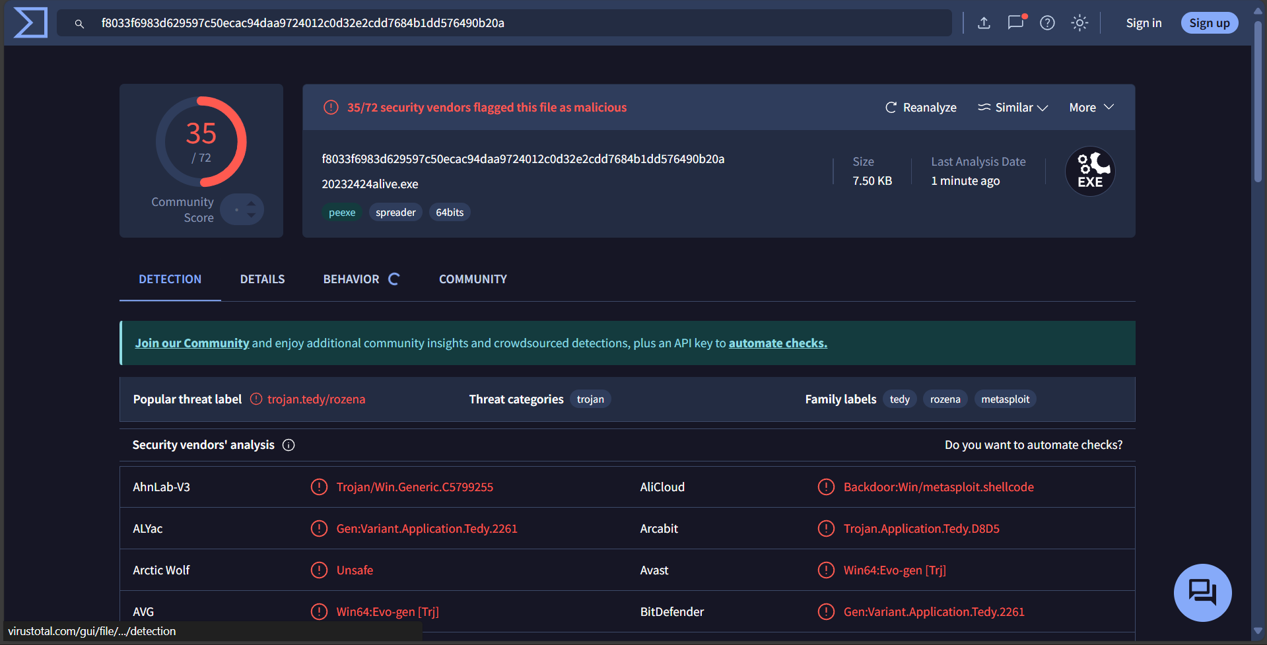
Task: Click the scrollbar down arrow
Action: tap(1258, 631)
